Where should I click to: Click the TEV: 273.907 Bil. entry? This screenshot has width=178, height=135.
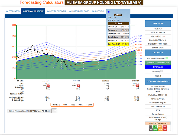point(158,99)
